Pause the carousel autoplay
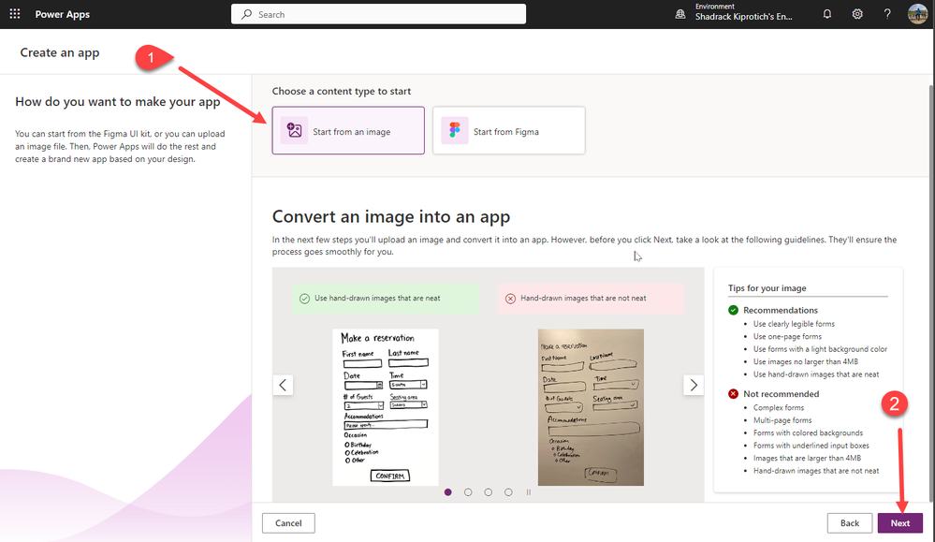This screenshot has width=935, height=542. 528,491
